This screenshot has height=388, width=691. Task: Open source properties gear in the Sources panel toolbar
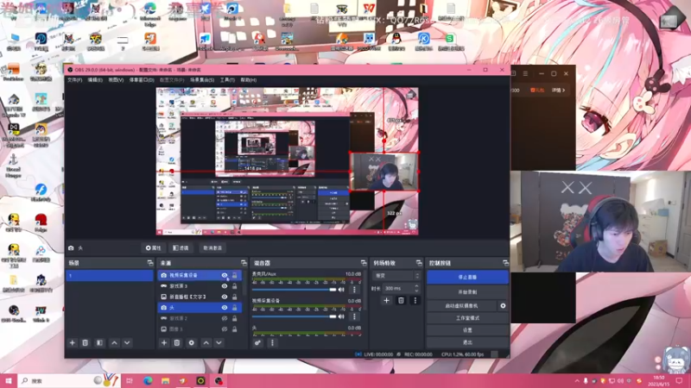point(191,342)
